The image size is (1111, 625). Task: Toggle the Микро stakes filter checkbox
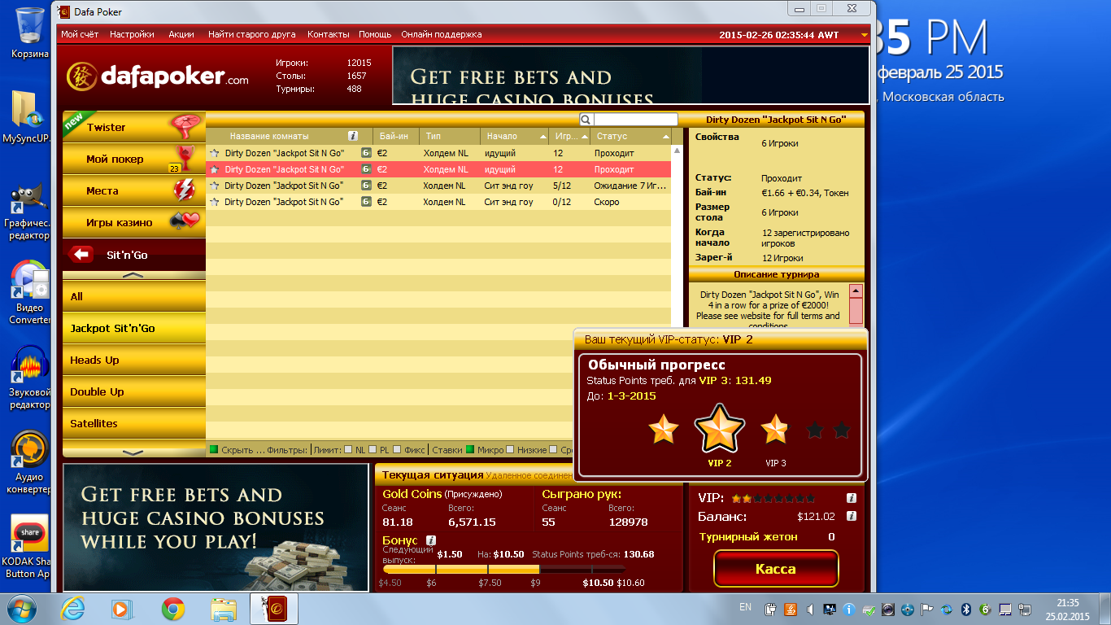coord(470,449)
